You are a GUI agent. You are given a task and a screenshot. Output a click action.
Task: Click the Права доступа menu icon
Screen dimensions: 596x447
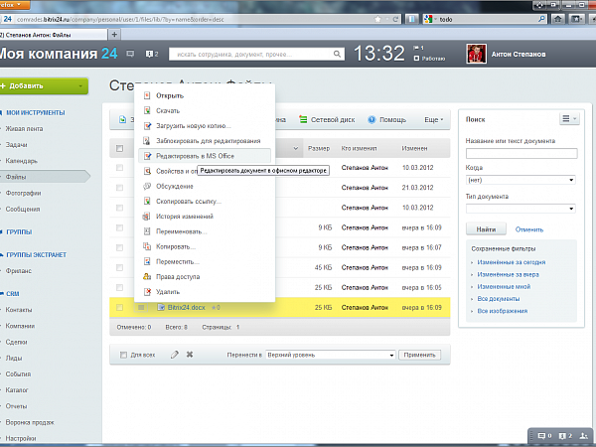(x=148, y=277)
